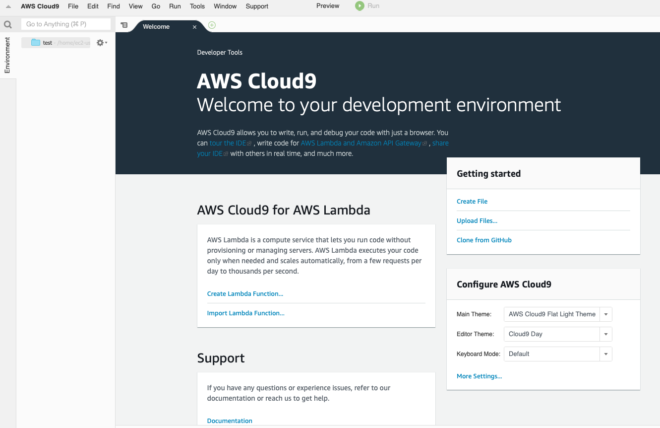660x428 pixels.
Task: Open the AWS Cloud9 menu
Action: (40, 6)
